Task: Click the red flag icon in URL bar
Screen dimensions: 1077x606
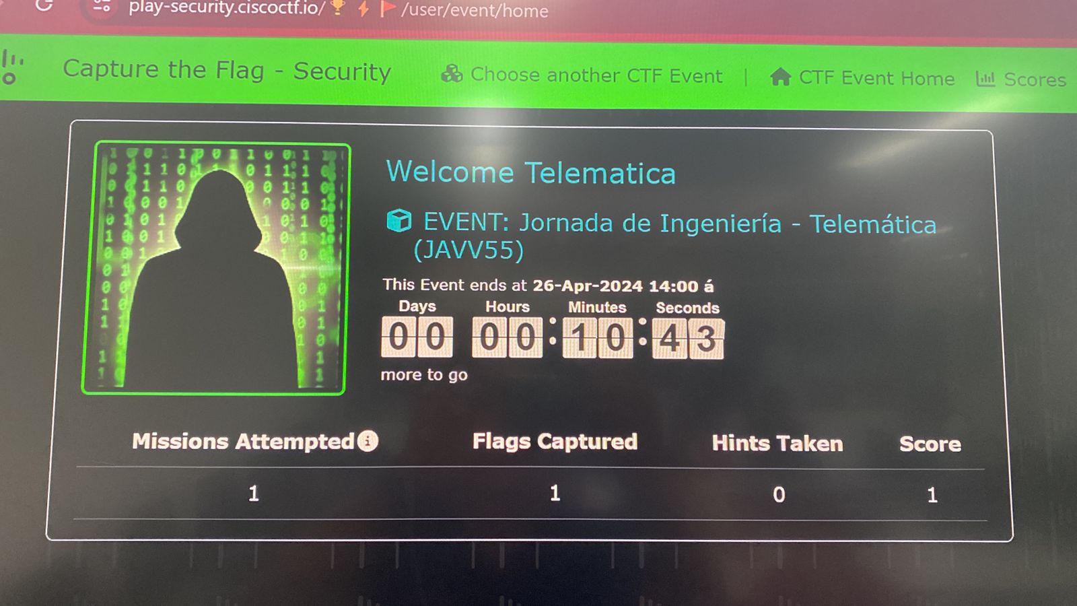Action: click(x=387, y=9)
